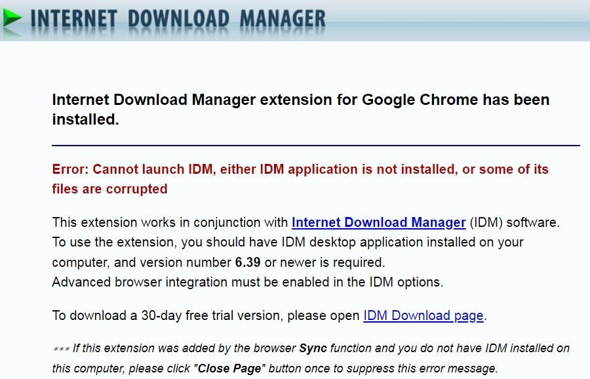
Task: Open the Internet Download Manager link
Action: tap(378, 222)
